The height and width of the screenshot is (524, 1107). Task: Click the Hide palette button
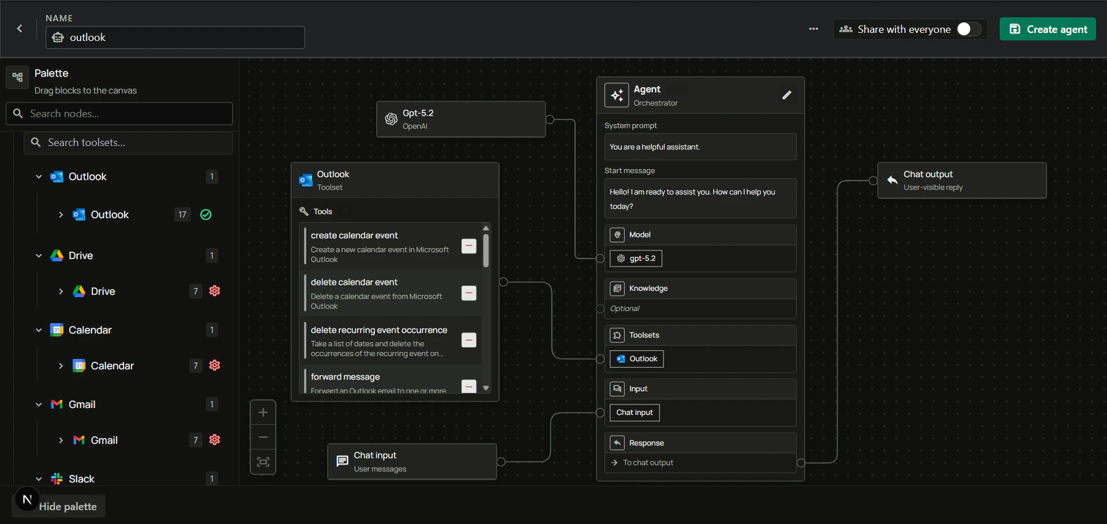68,506
